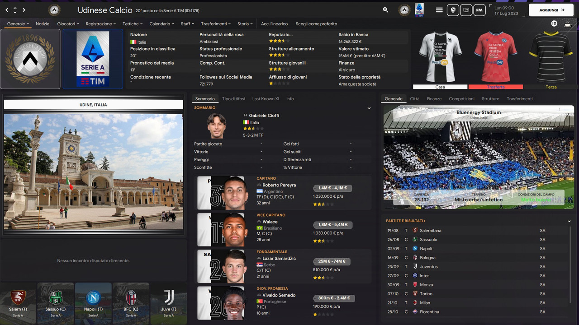Viewport: 579px width, 325px height.
Task: Click the skull-face icon button
Action: point(453,10)
